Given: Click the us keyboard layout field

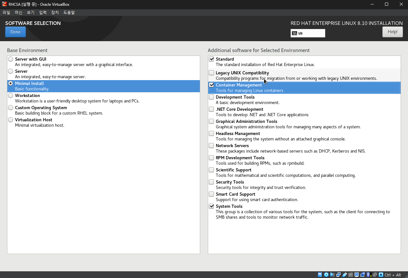Looking at the screenshot, I should pos(308,33).
